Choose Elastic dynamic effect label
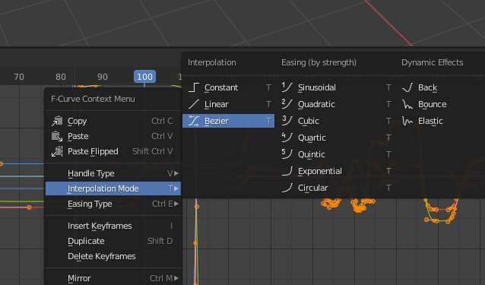Viewport: 485px width, 285px height. point(430,121)
